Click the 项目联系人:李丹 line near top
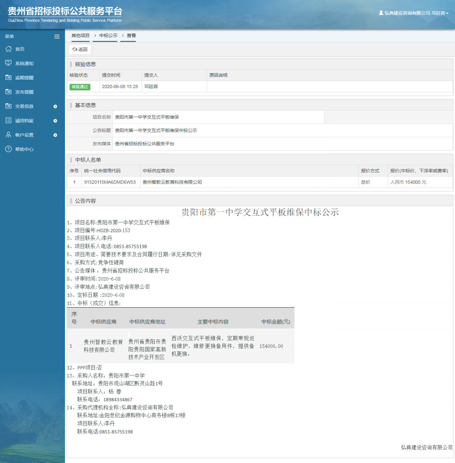Viewport: 455px width, 463px height. [x=89, y=238]
